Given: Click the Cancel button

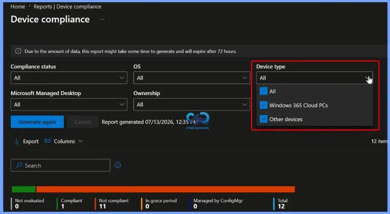Looking at the screenshot, I should [x=83, y=122].
